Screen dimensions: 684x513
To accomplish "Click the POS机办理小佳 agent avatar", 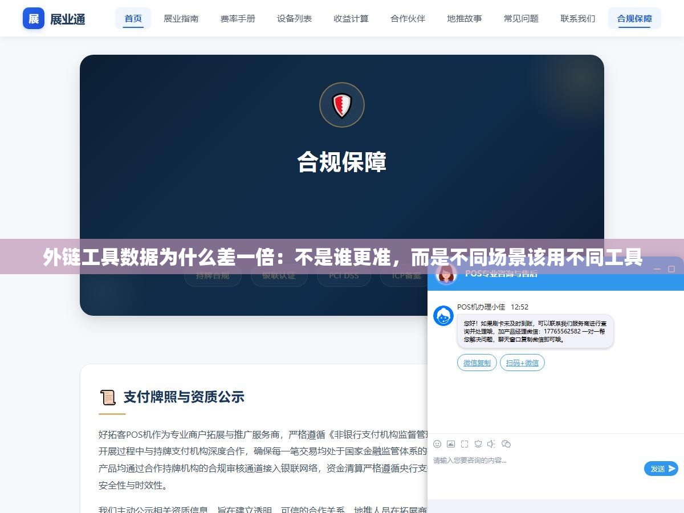I will tap(443, 316).
